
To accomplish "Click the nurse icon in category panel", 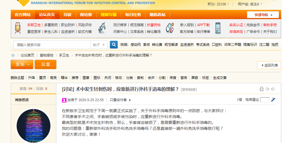I will (17, 28).
